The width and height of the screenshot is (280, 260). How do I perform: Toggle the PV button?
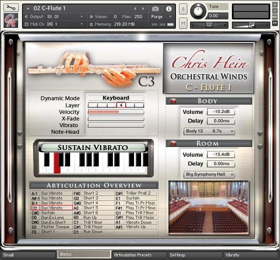[275, 23]
